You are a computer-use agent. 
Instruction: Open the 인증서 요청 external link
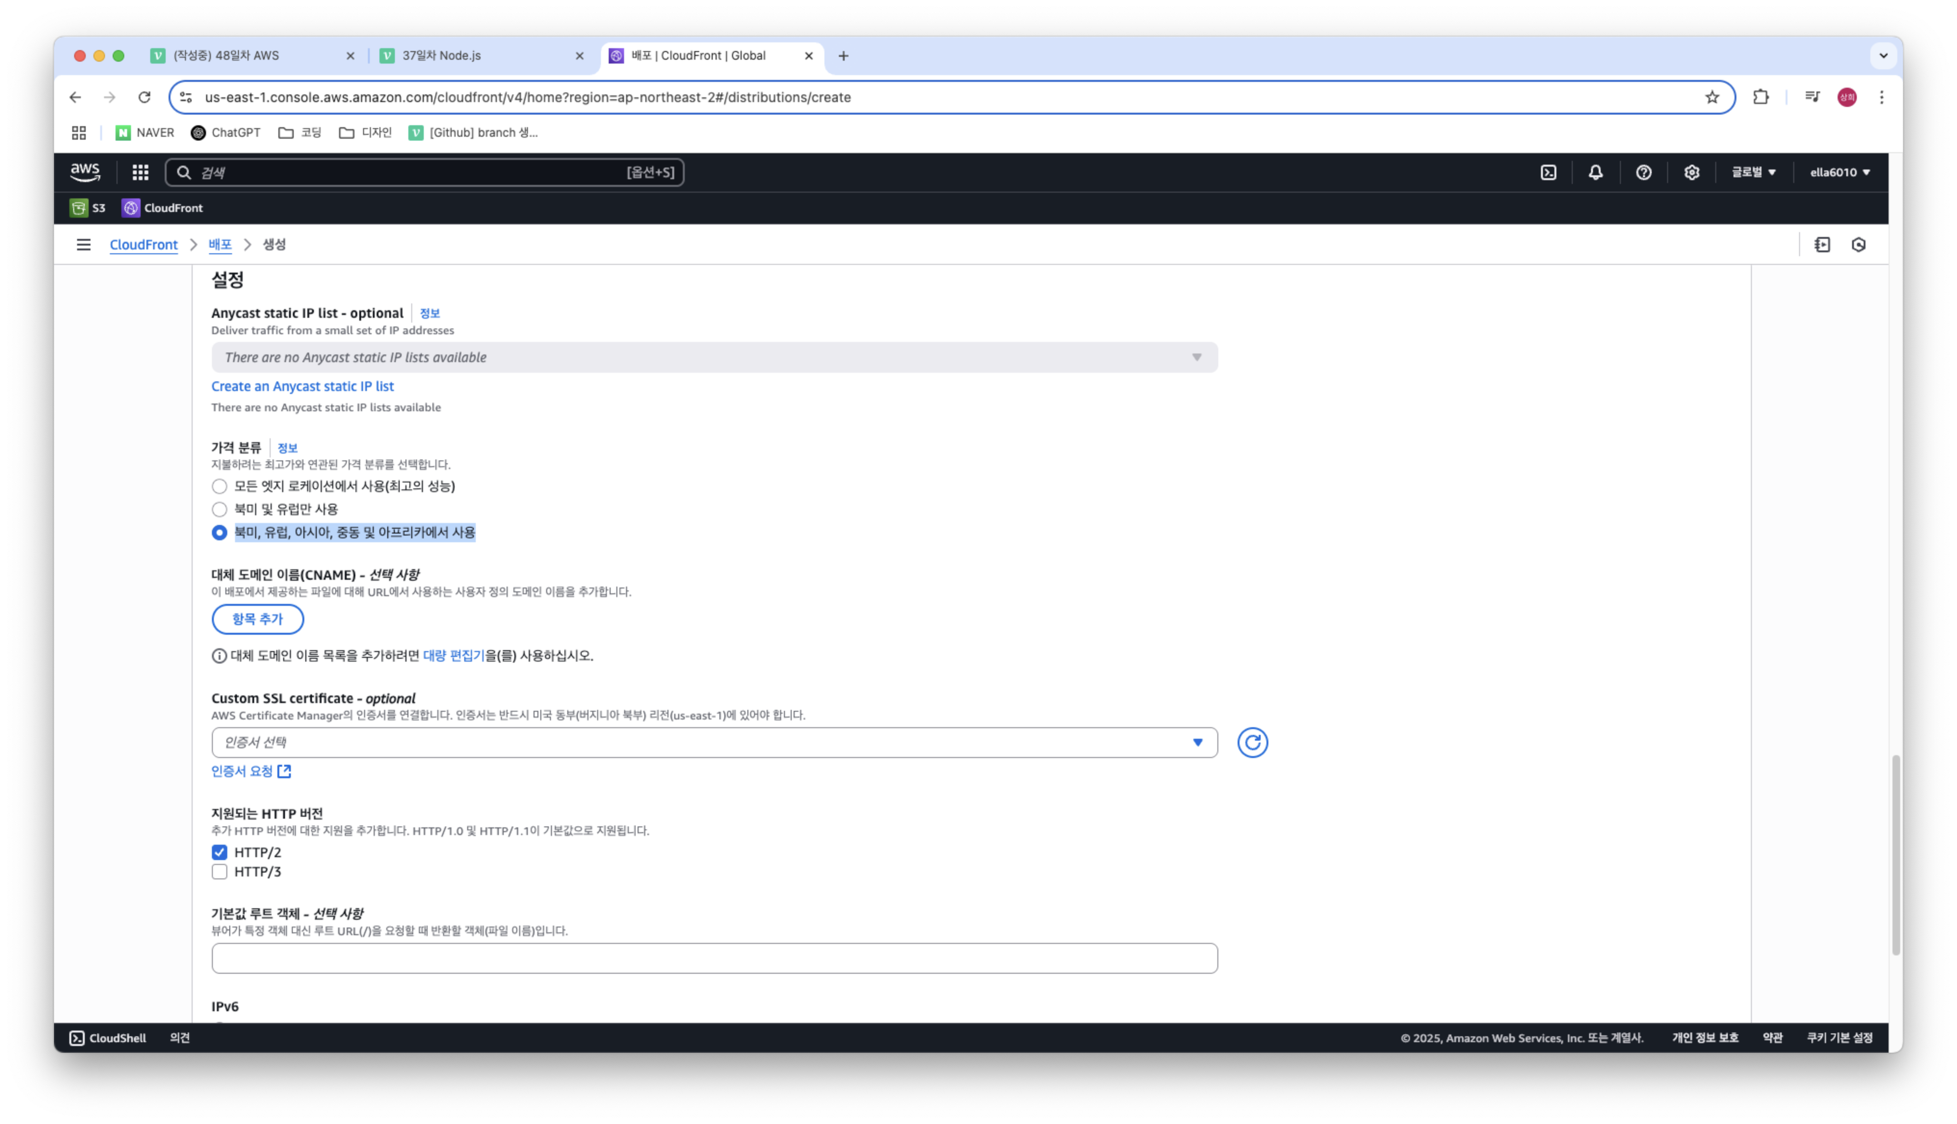pyautogui.click(x=251, y=771)
